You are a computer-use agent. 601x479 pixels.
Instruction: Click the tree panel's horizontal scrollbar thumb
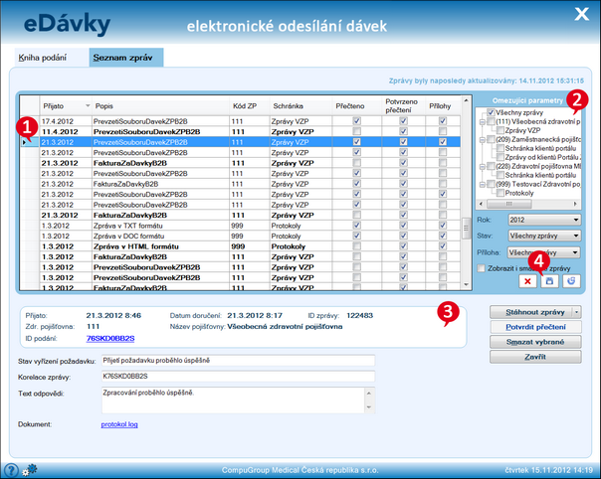click(x=509, y=204)
